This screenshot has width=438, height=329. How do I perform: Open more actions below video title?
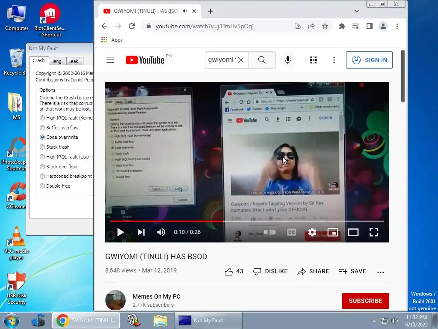(380, 272)
